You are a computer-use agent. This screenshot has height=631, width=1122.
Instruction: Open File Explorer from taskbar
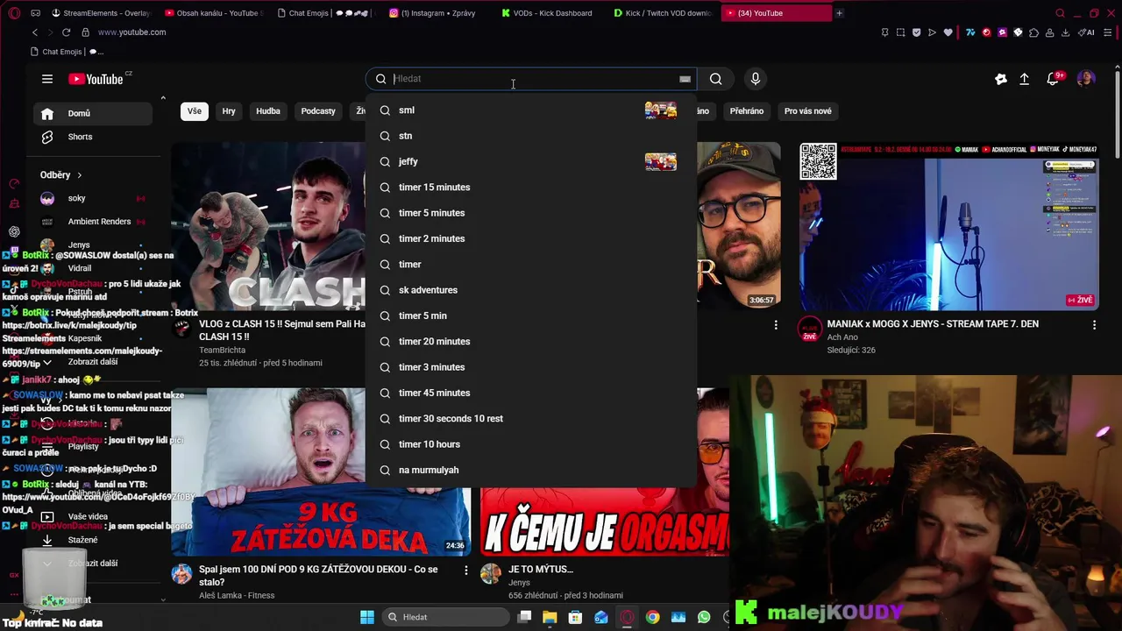click(550, 617)
